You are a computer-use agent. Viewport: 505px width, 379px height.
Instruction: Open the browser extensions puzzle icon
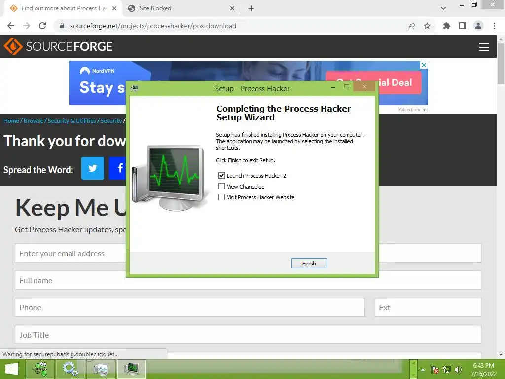[x=446, y=26]
